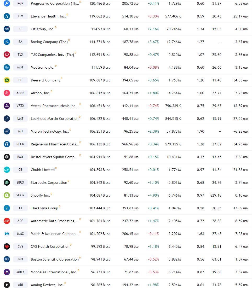Select CVS Health's 99.392 B market cap
Image resolution: width=252 pixels, height=289 pixels.
click(101, 247)
